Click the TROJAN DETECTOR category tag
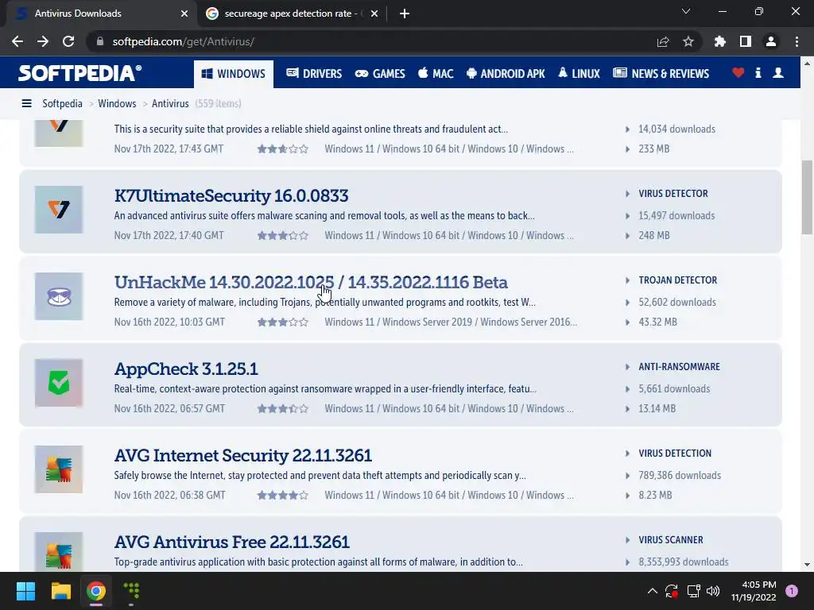This screenshot has width=814, height=610. pyautogui.click(x=677, y=280)
